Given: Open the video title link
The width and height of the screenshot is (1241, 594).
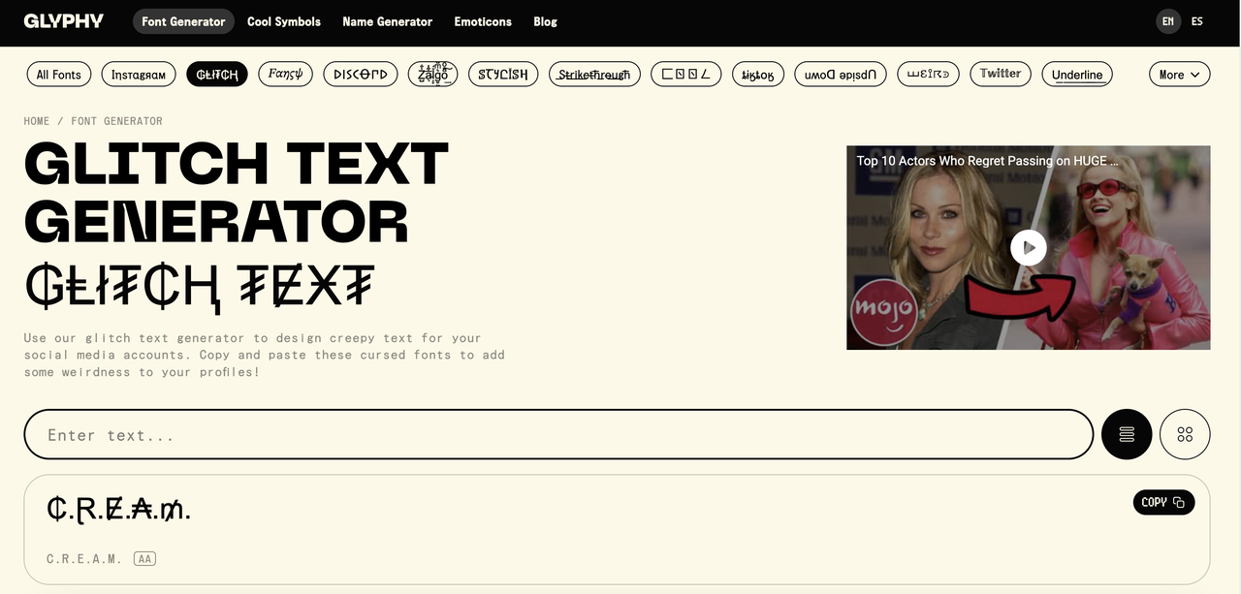Looking at the screenshot, I should pos(987,161).
